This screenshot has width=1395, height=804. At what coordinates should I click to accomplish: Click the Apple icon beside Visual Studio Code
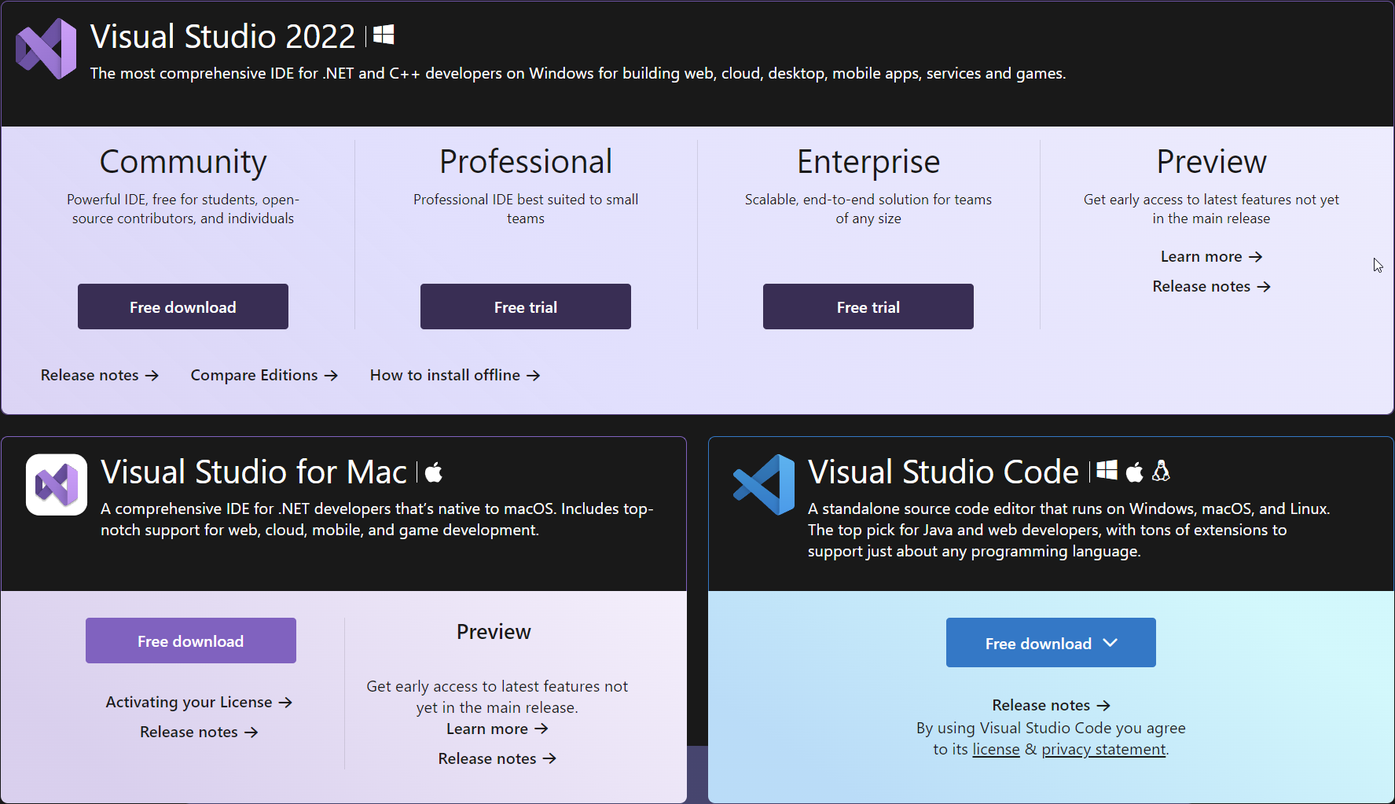(1134, 471)
